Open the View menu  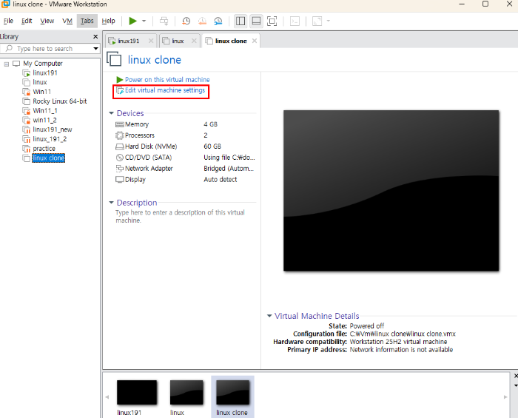(47, 21)
